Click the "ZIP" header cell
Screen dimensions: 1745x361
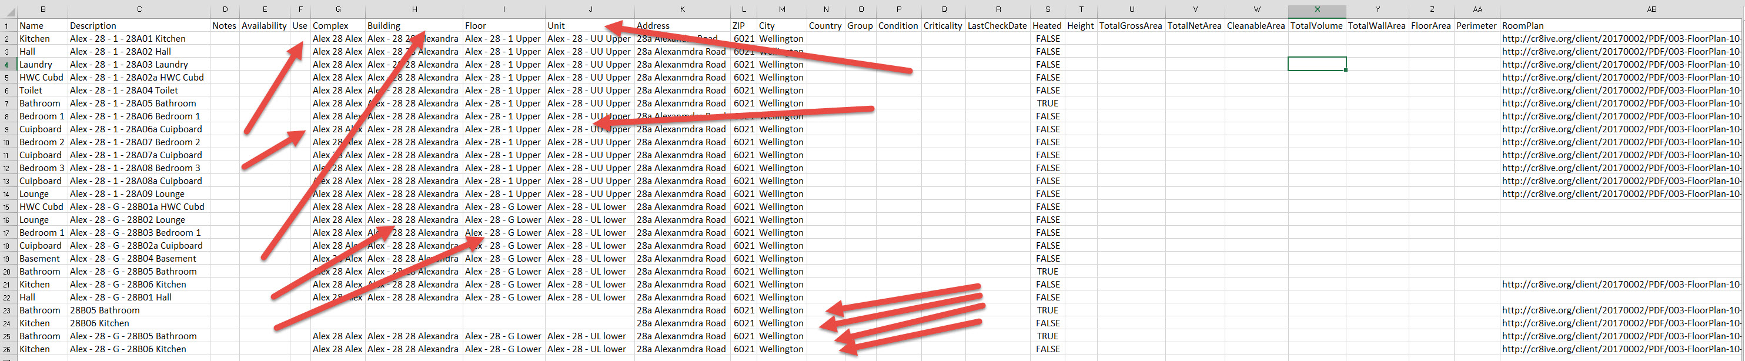(738, 26)
